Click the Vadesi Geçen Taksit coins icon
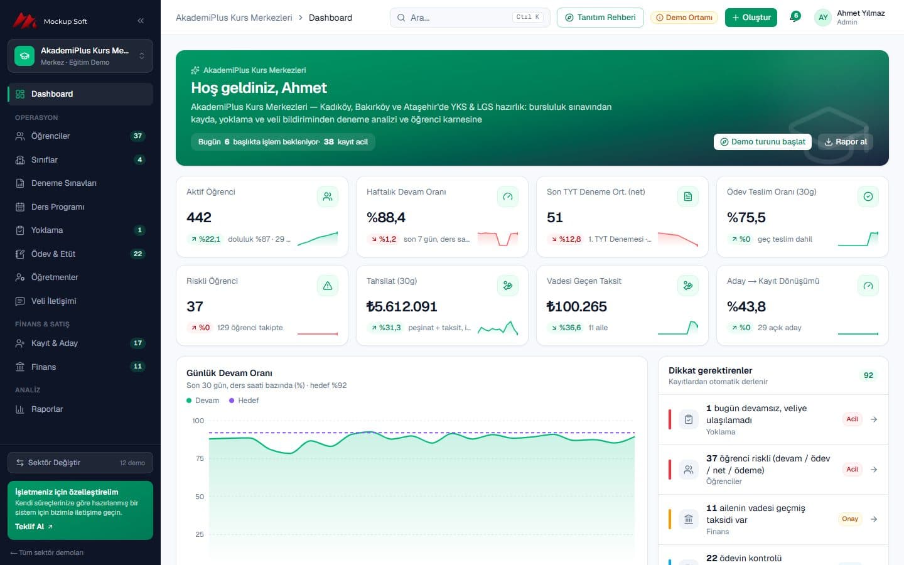Viewport: 904px width, 565px height. pyautogui.click(x=688, y=286)
